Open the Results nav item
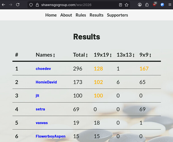This screenshot has height=142, width=173. [x=96, y=15]
